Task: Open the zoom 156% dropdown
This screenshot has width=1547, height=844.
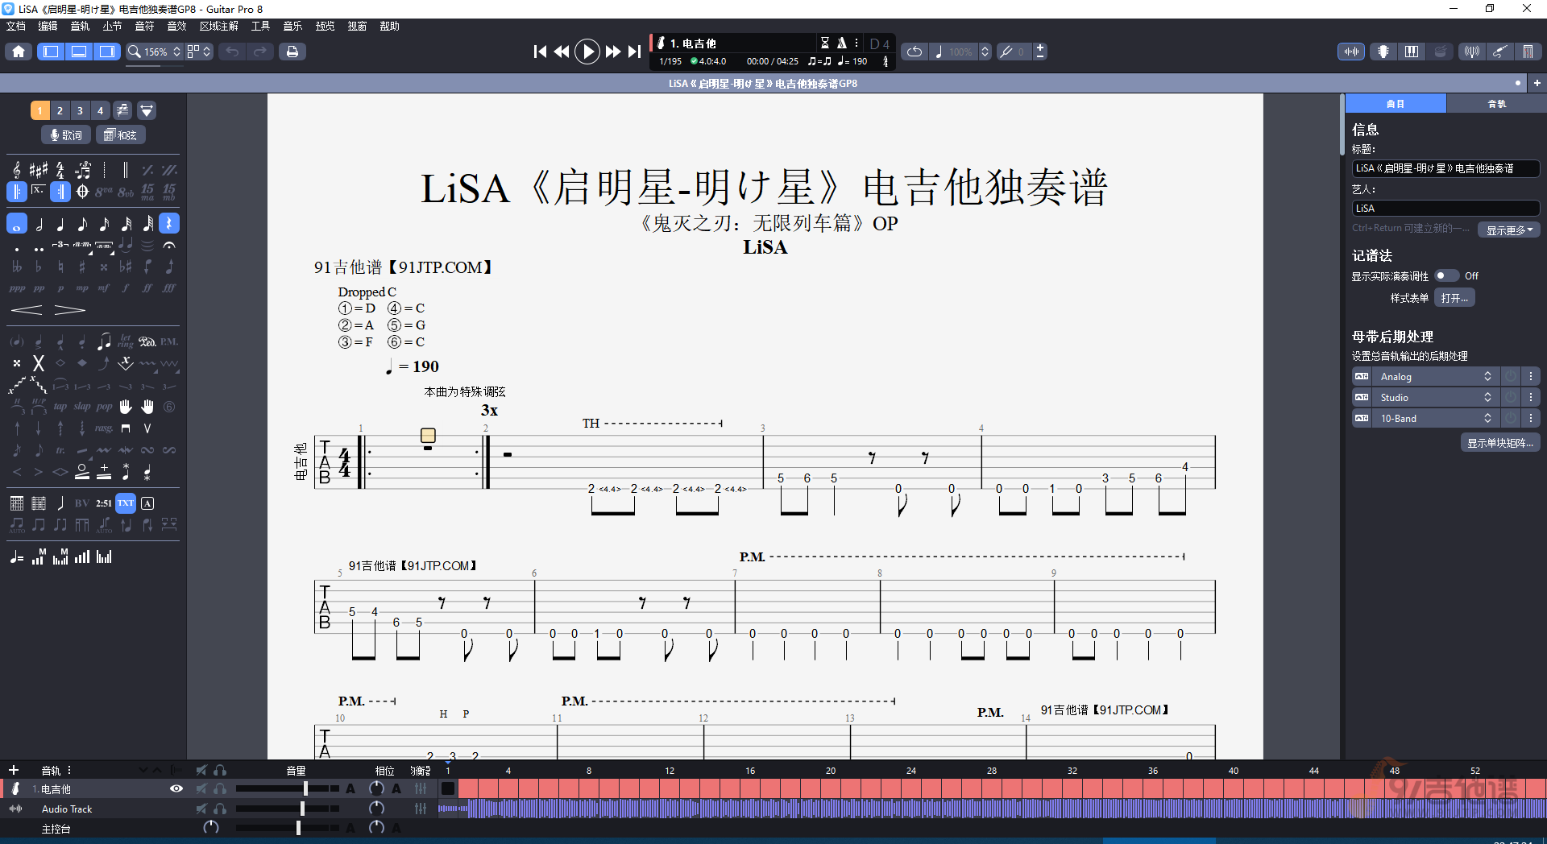Action: pos(156,52)
